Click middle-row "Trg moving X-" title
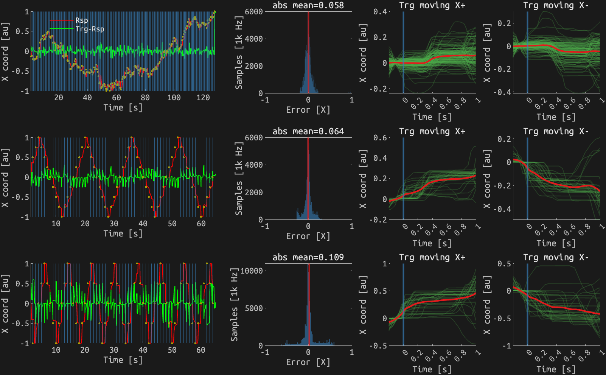606x375 pixels. 556,131
